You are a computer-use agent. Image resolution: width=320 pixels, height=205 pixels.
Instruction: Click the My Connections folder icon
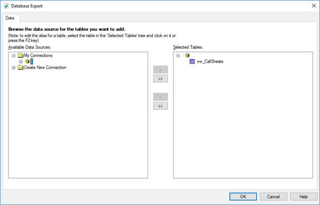coord(20,56)
